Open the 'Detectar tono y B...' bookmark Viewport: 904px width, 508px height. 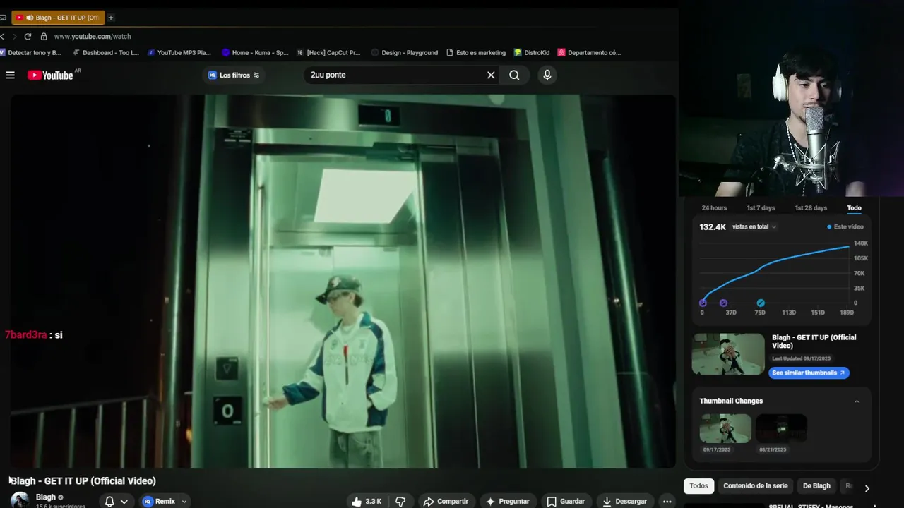30,52
